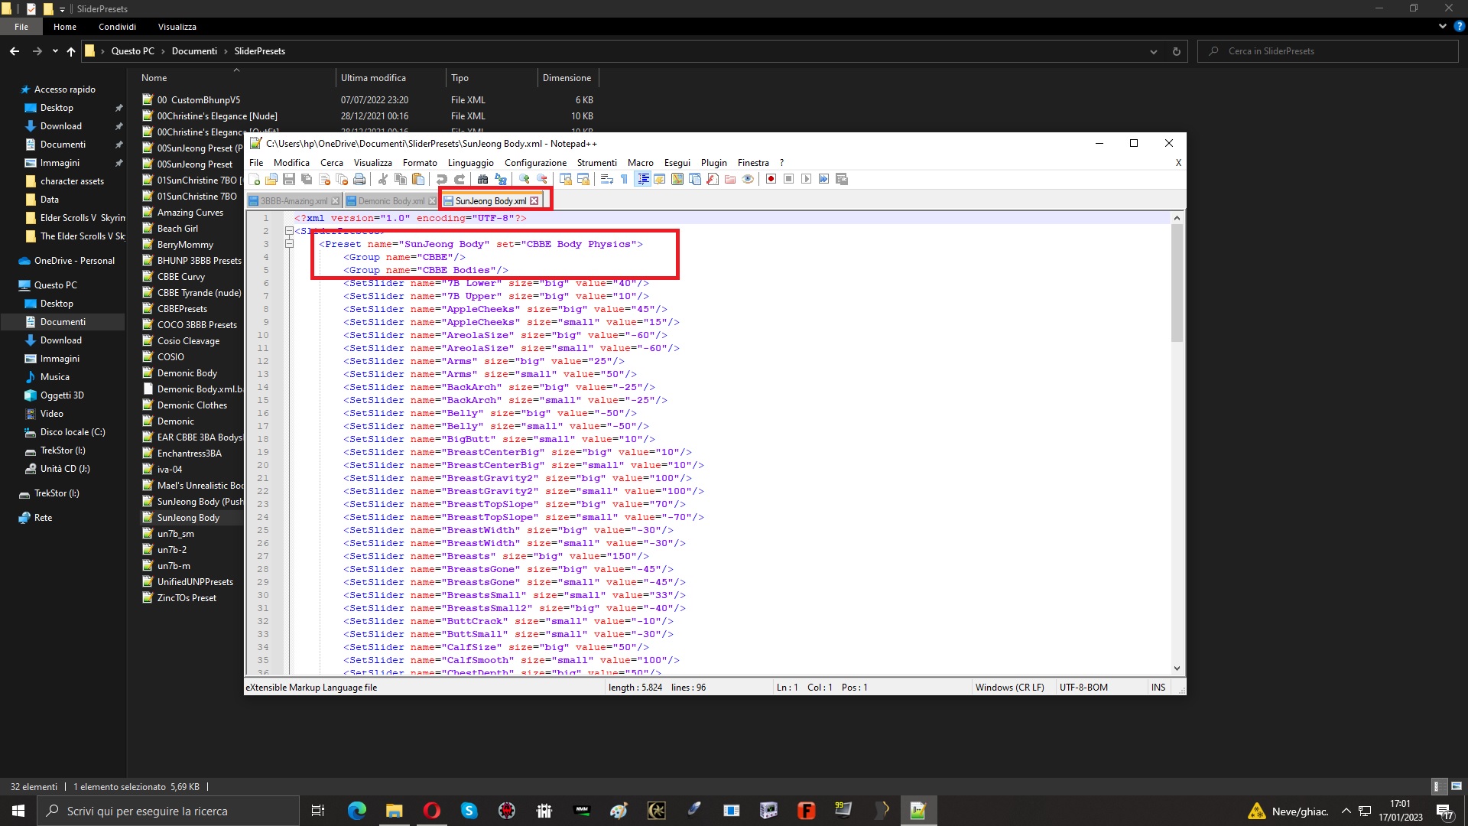
Task: Open the Macro menu
Action: point(641,163)
